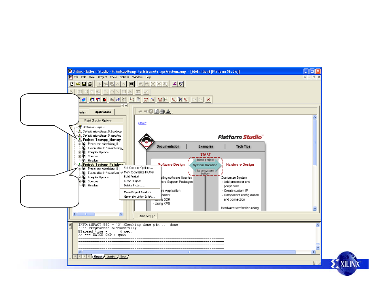The width and height of the screenshot is (386, 298).
Task: Click the browser Stop icon
Action: (x=151, y=112)
